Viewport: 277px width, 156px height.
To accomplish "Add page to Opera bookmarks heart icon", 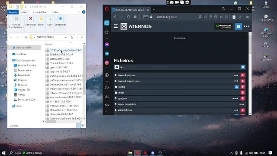I will [226, 17].
